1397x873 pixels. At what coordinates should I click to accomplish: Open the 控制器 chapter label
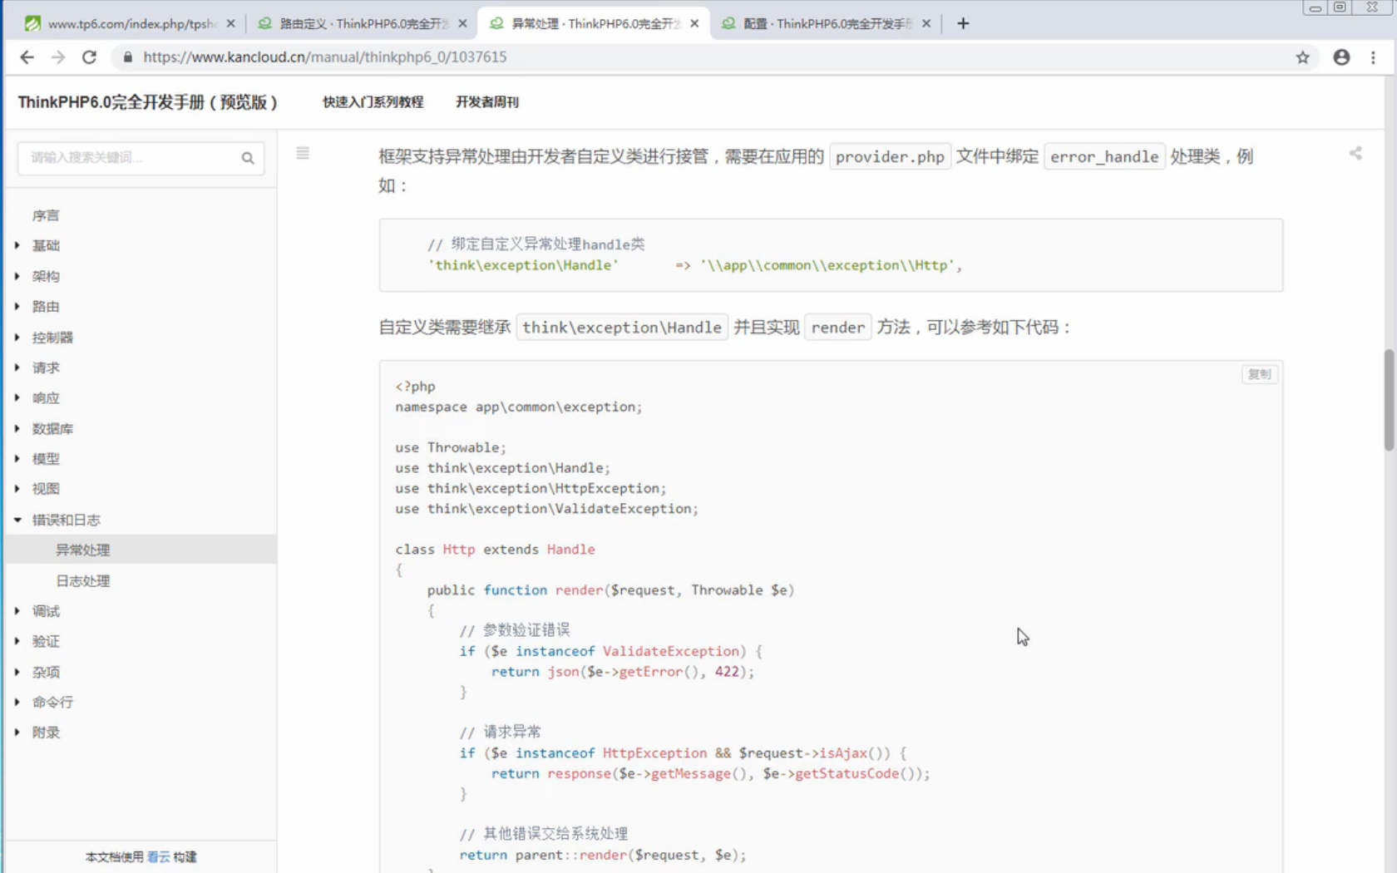pos(52,337)
